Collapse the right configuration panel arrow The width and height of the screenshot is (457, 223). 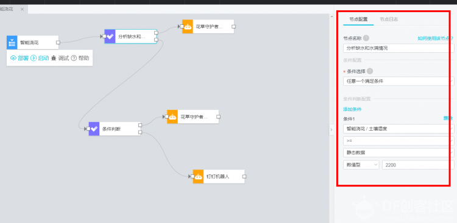(331, 129)
